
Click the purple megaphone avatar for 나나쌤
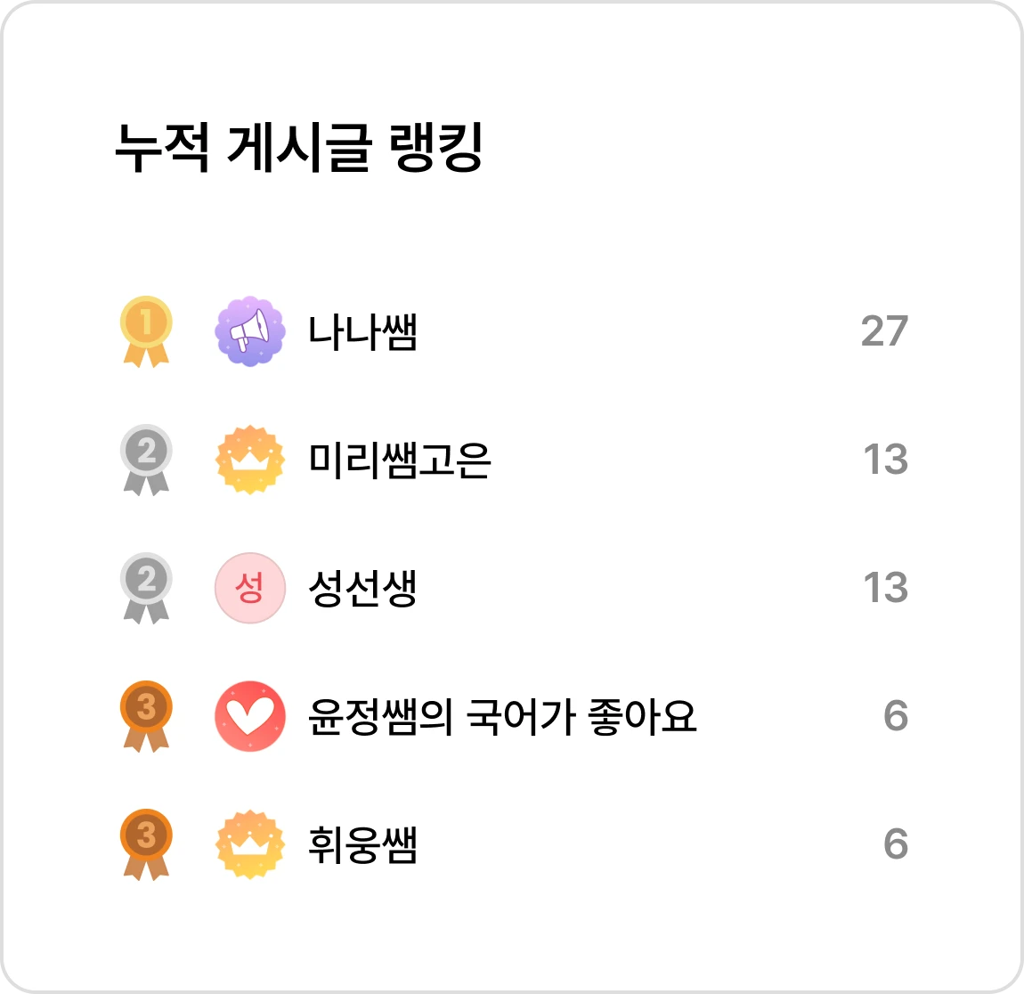click(250, 331)
